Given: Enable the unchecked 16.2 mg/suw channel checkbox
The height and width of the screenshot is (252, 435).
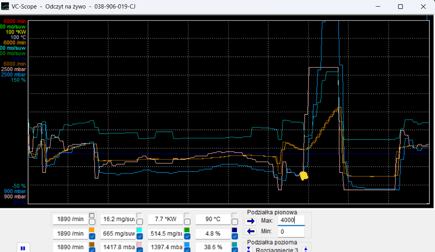Looking at the screenshot, I should (x=140, y=222).
